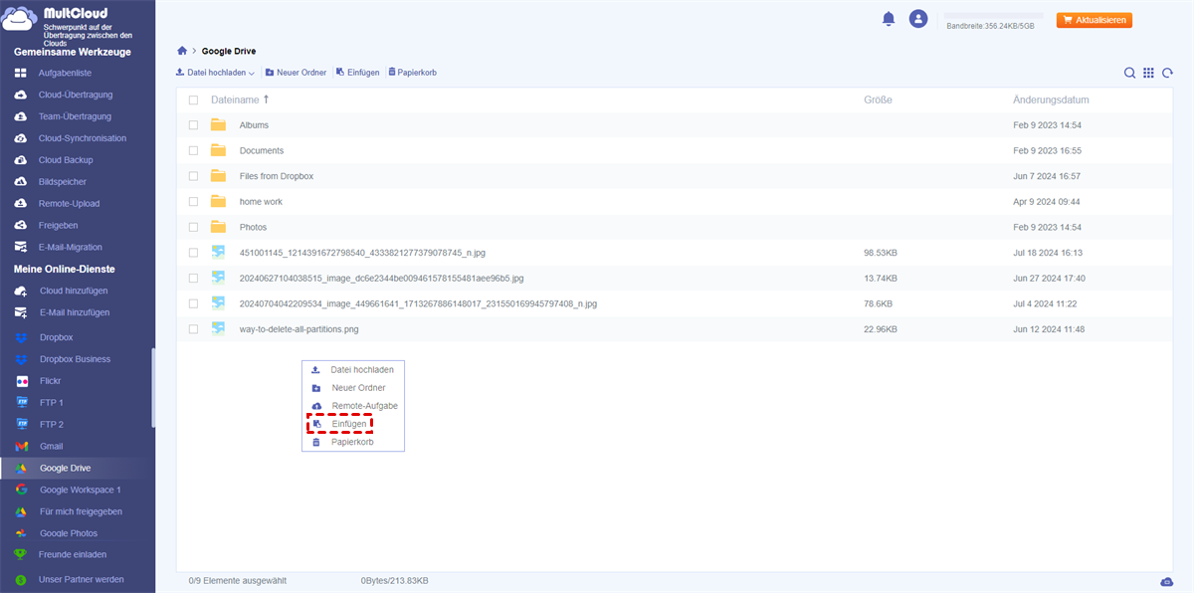Choose Remote-Aufgabe from context menu
The width and height of the screenshot is (1194, 593).
(x=353, y=406)
